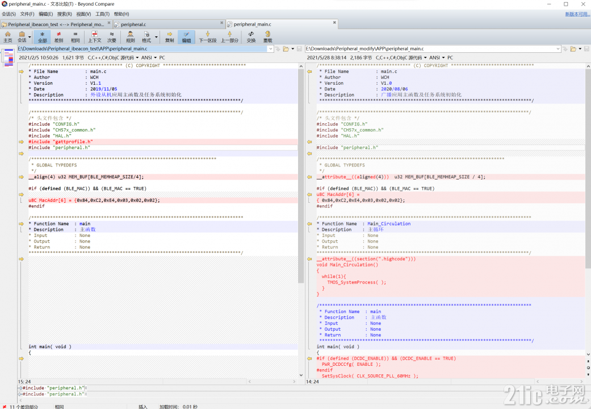Open the 会话 sessions button

[x=22, y=36]
